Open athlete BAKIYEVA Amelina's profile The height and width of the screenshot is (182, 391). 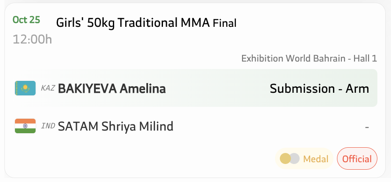tap(112, 89)
